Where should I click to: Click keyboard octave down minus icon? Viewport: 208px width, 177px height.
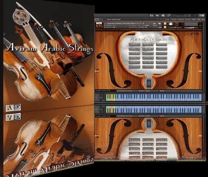click(x=96, y=99)
